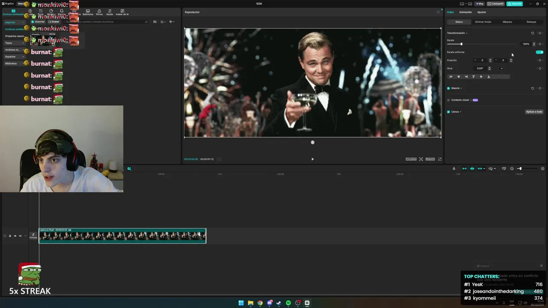The width and height of the screenshot is (548, 308).
Task: Toggle main track magnet icon
Action: point(464,169)
